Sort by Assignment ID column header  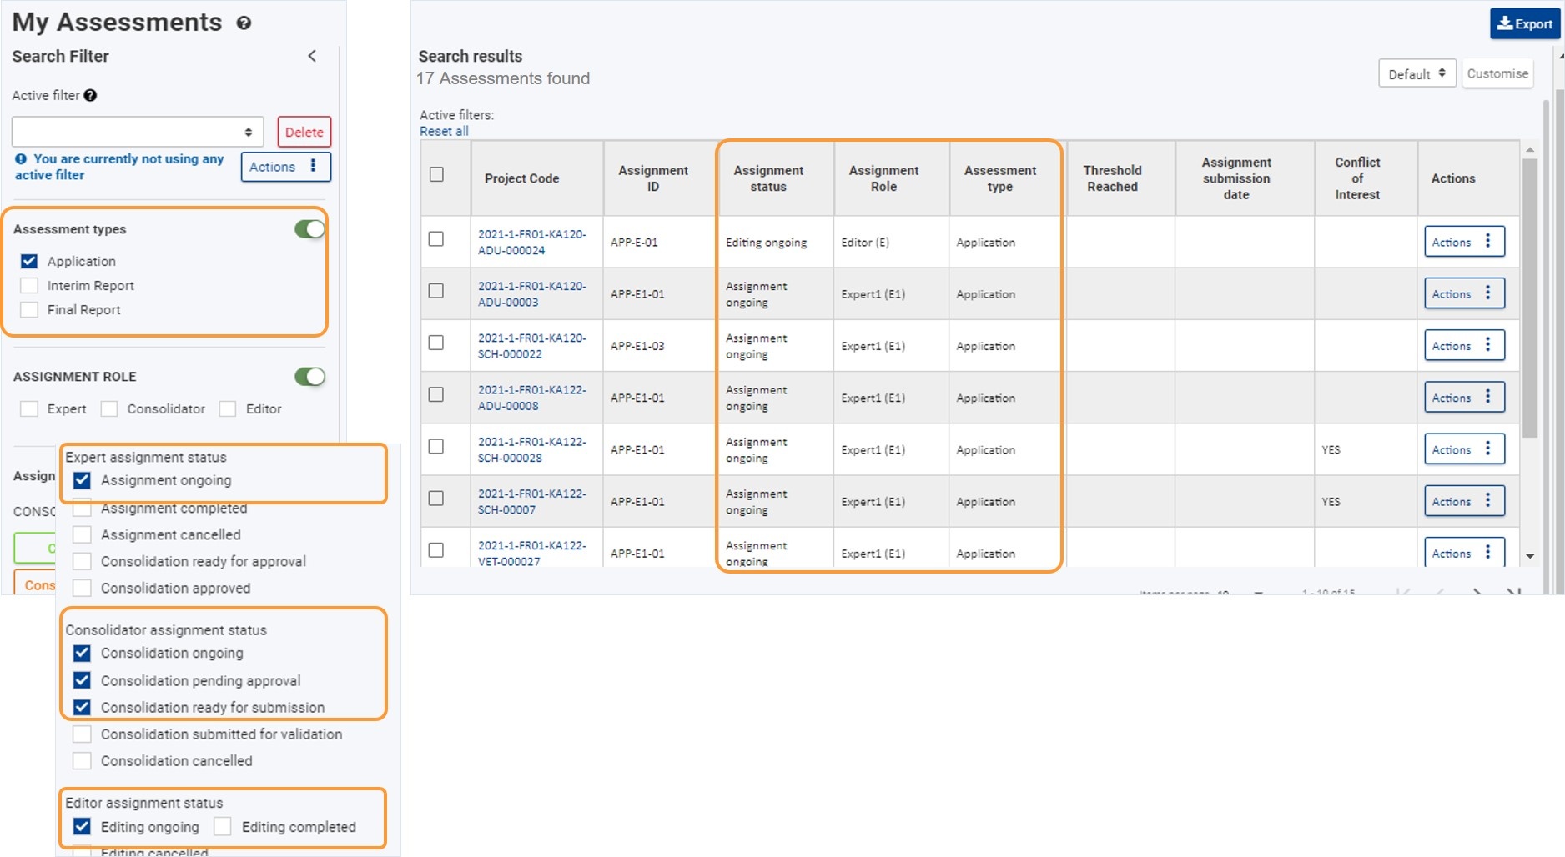click(x=653, y=178)
